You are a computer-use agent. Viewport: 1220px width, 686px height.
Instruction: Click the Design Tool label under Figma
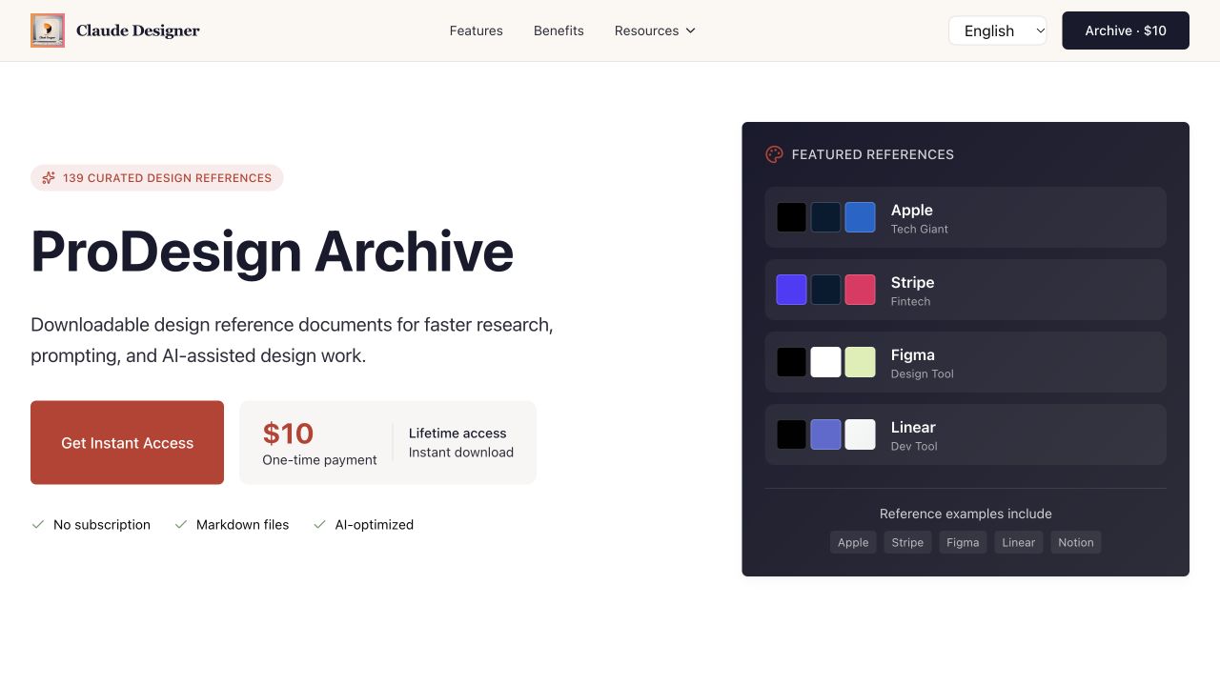pos(923,374)
